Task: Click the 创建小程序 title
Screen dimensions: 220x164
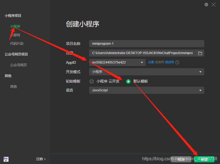Action: (83, 24)
